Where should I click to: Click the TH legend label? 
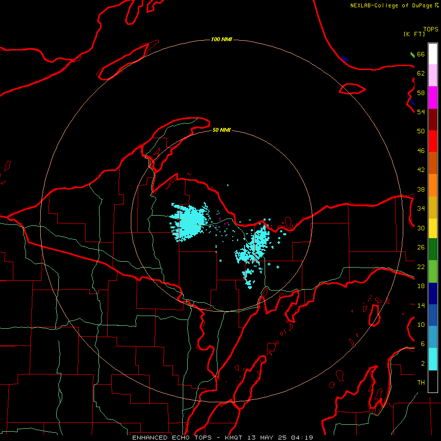click(x=421, y=383)
